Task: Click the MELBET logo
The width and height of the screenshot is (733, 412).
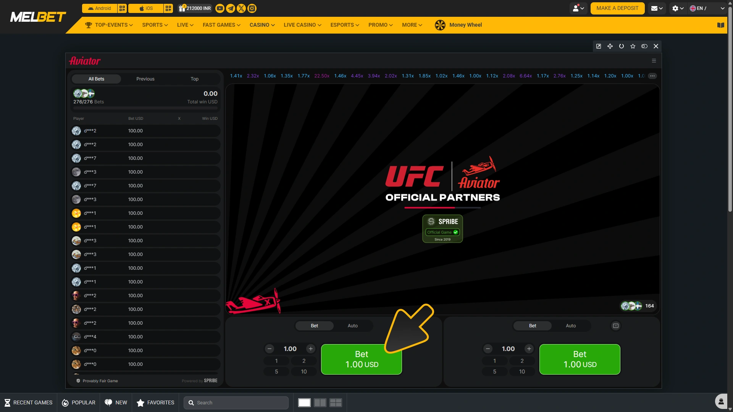Action: pos(38,17)
